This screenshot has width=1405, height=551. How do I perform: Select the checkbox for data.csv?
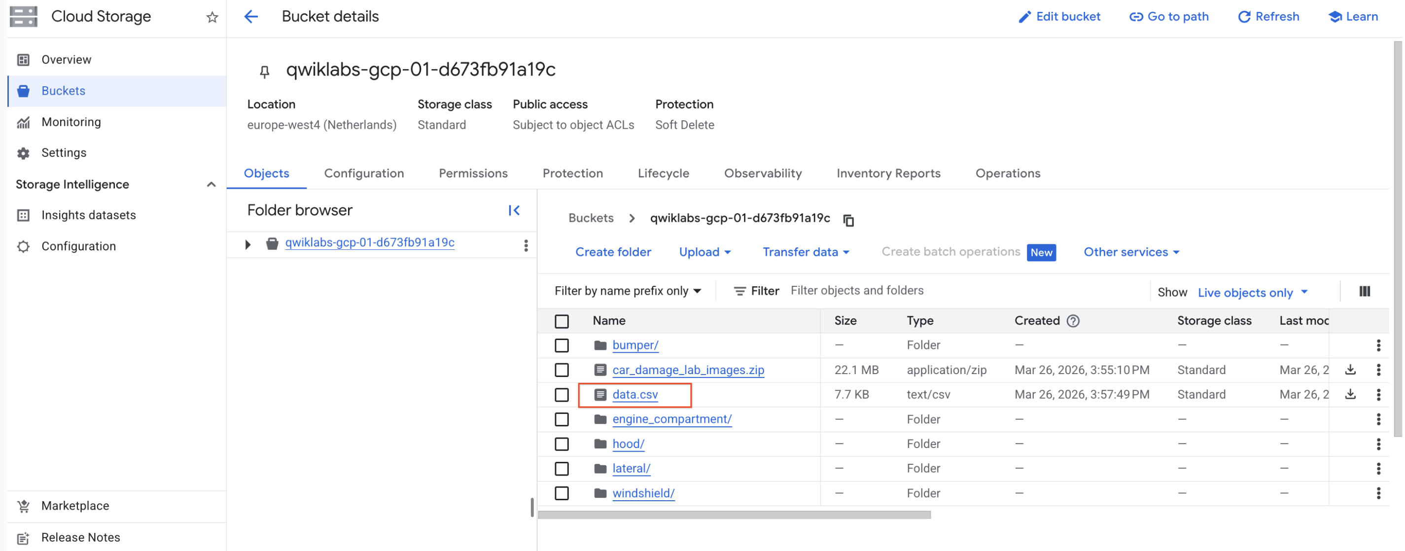tap(562, 394)
